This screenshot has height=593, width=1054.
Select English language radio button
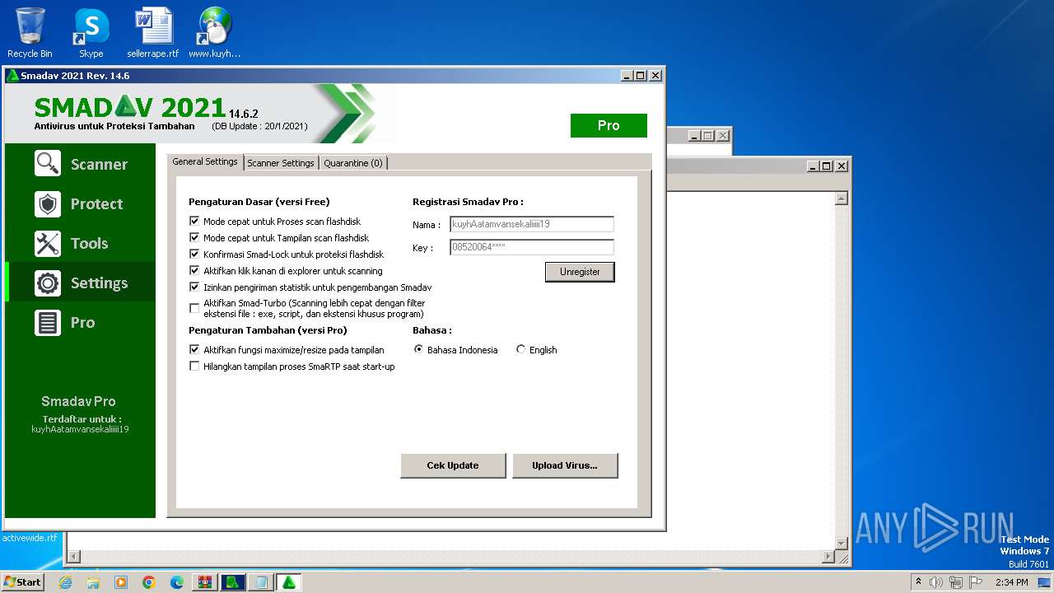520,350
